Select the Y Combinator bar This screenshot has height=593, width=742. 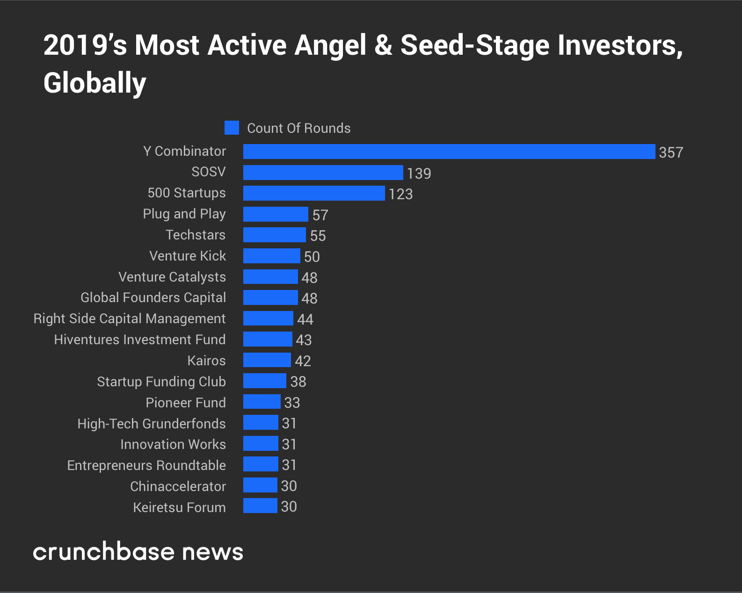[x=449, y=152]
